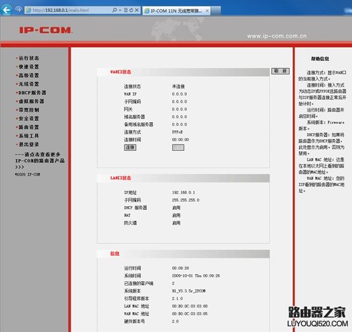
Task: Refresh the page with the reload icon
Action: [131, 10]
